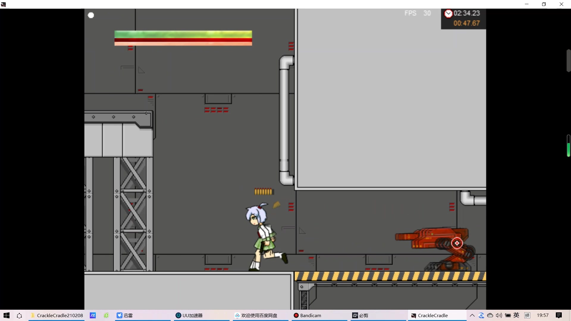Click the blue striped taskbar app icon
The height and width of the screenshot is (321, 571).
pos(93,315)
